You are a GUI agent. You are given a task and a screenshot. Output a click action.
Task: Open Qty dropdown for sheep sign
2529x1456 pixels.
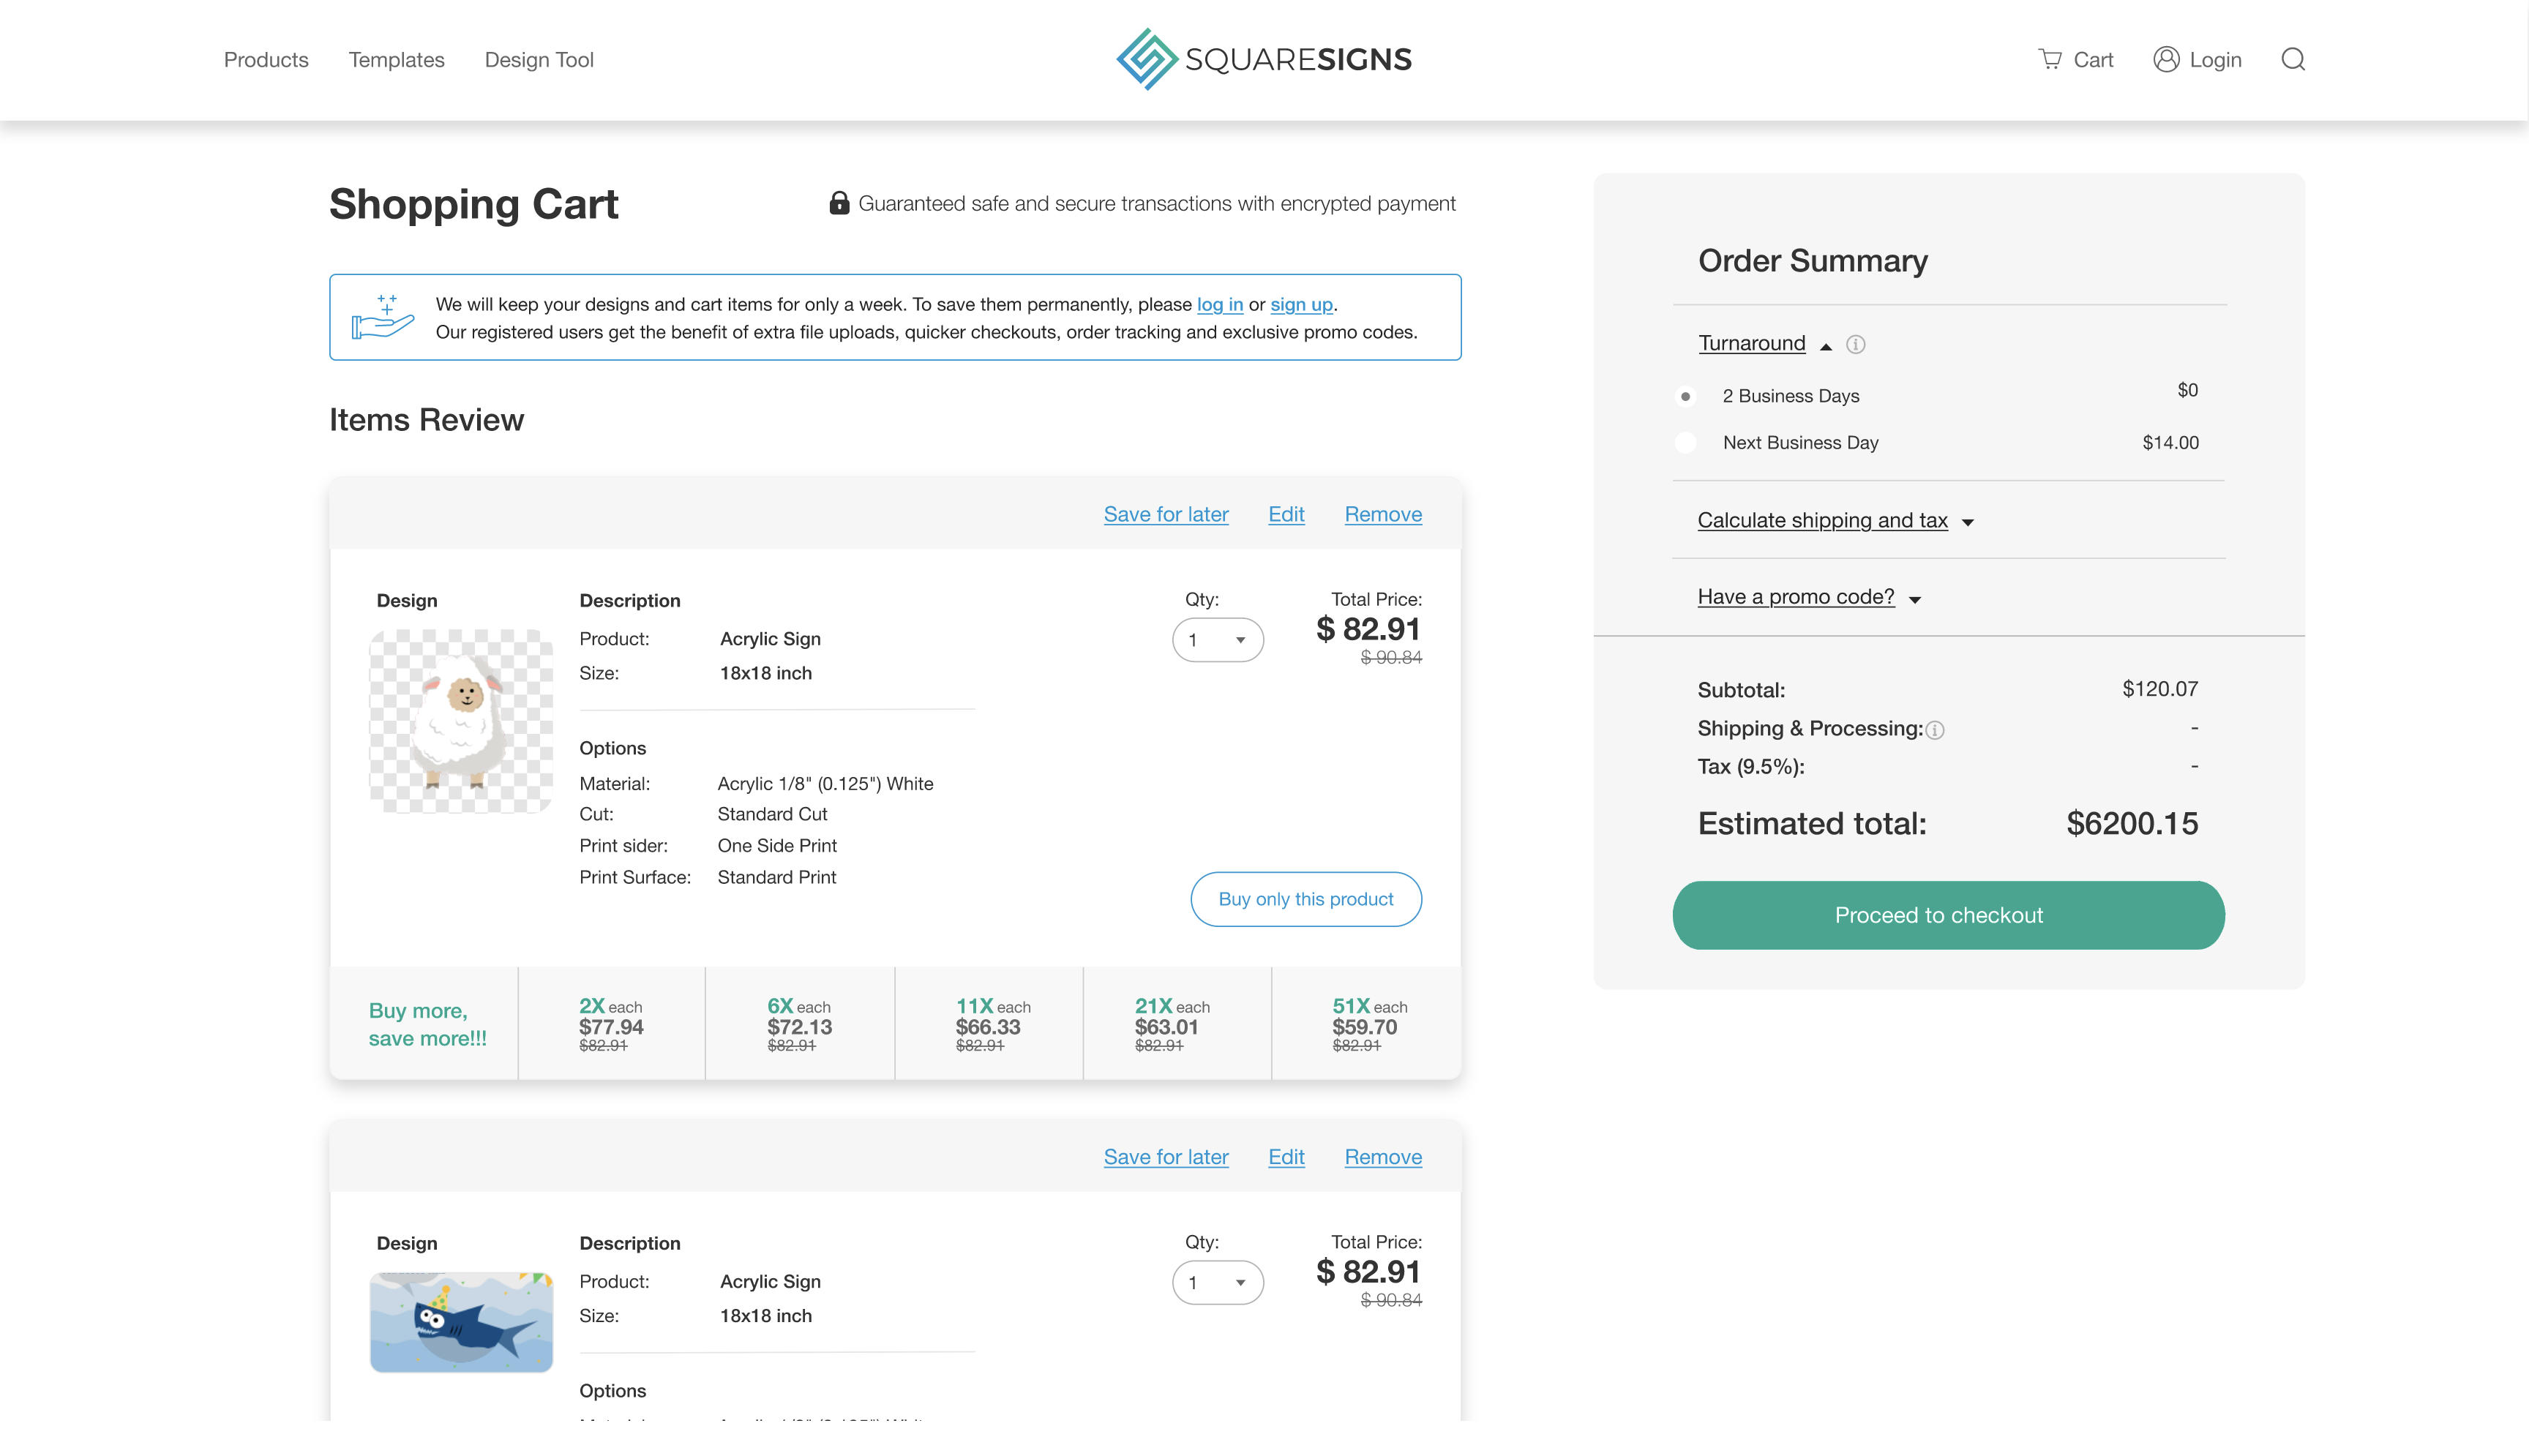pos(1218,640)
